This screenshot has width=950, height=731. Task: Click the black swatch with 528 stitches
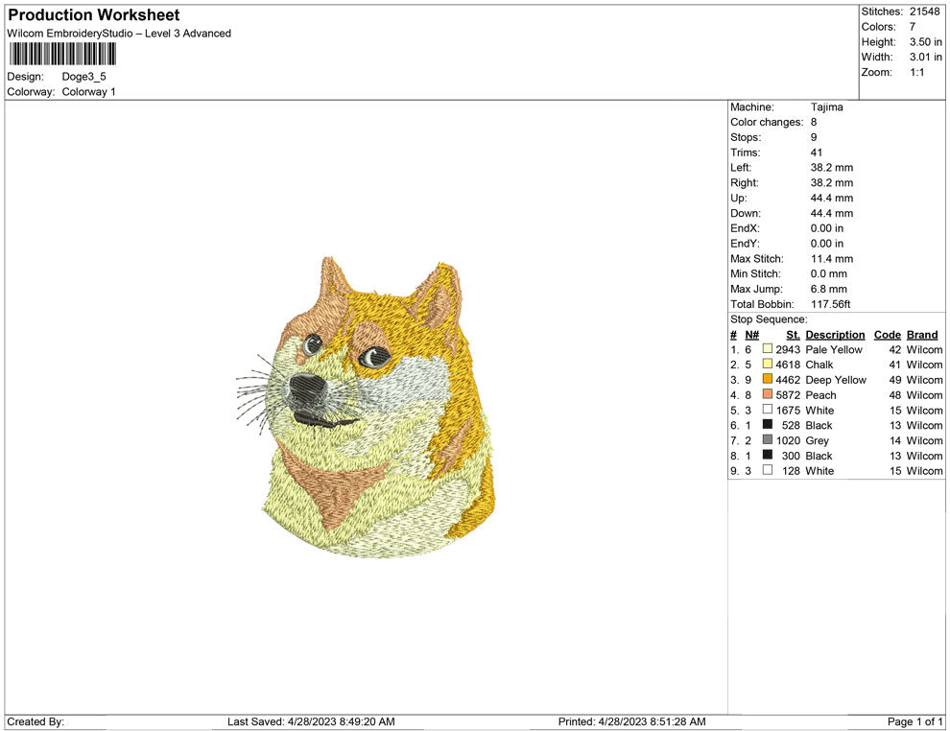click(x=768, y=425)
